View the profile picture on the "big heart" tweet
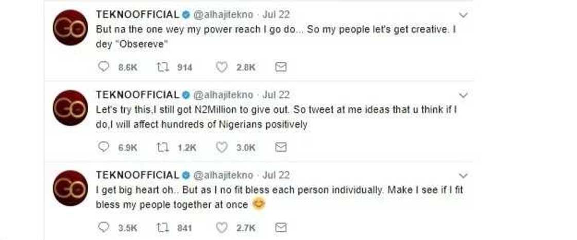Screen dimensions: 577x240 click(x=71, y=188)
